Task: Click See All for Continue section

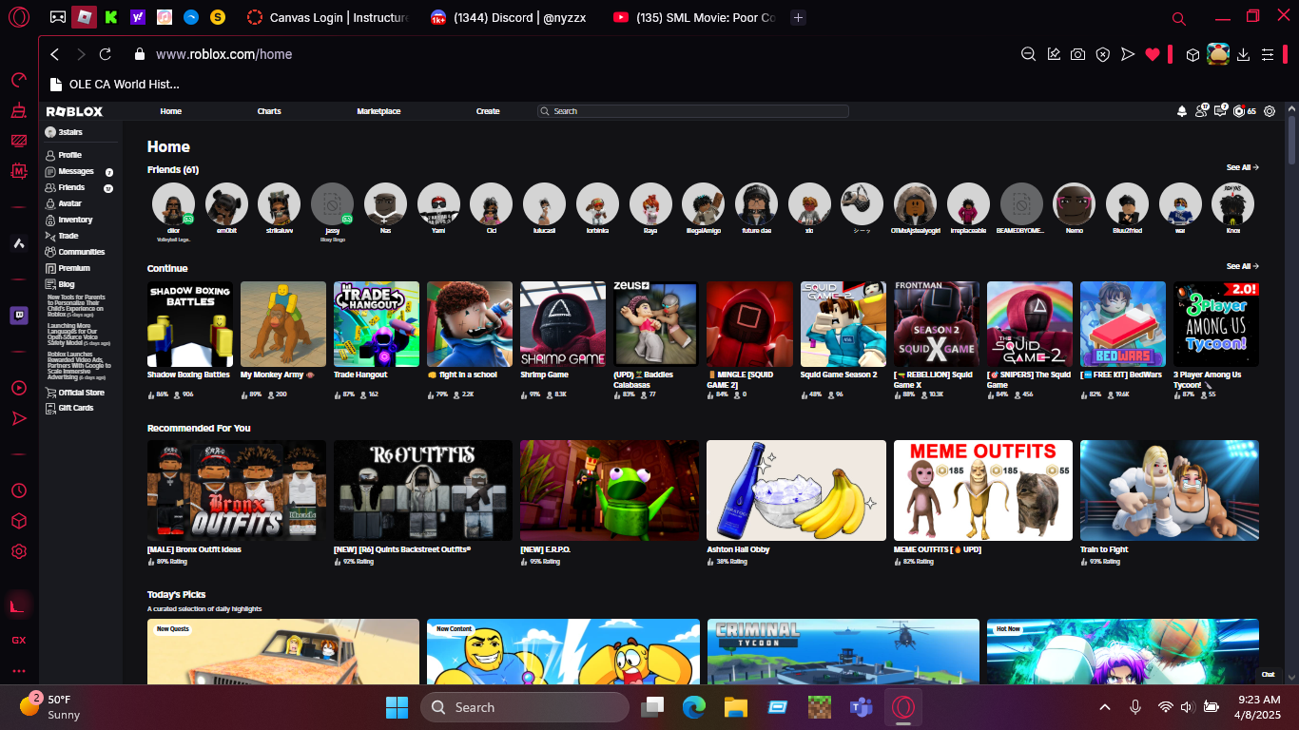Action: point(1242,266)
